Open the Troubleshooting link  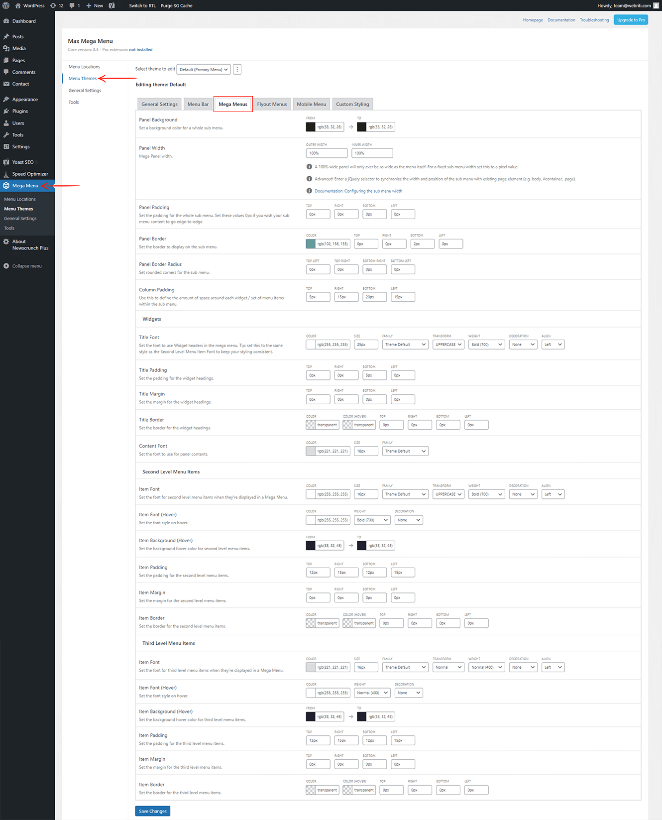[x=594, y=20]
